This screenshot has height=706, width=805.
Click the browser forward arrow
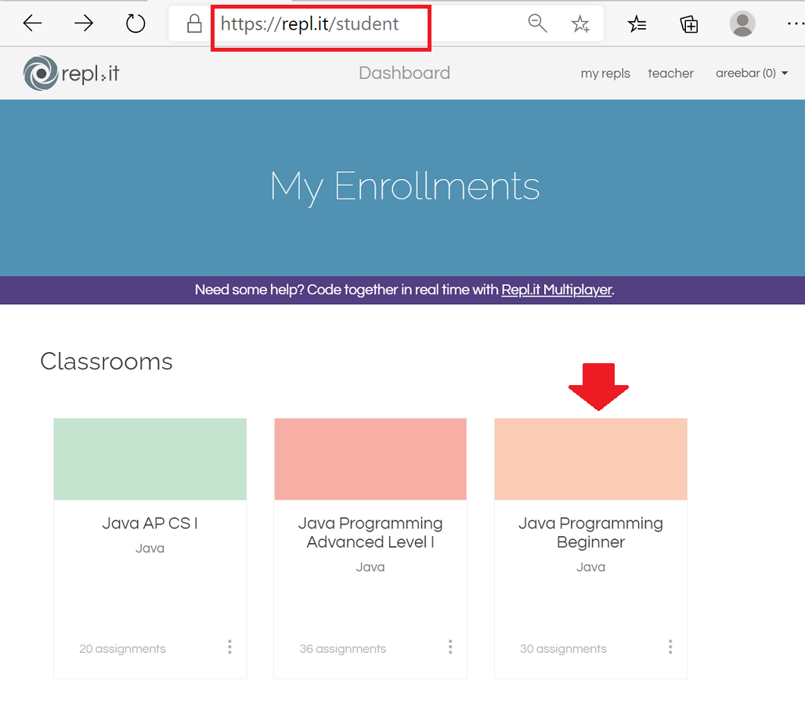84,24
